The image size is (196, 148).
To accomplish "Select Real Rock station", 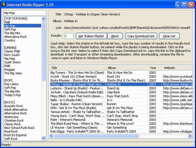I will coord(11,131).
